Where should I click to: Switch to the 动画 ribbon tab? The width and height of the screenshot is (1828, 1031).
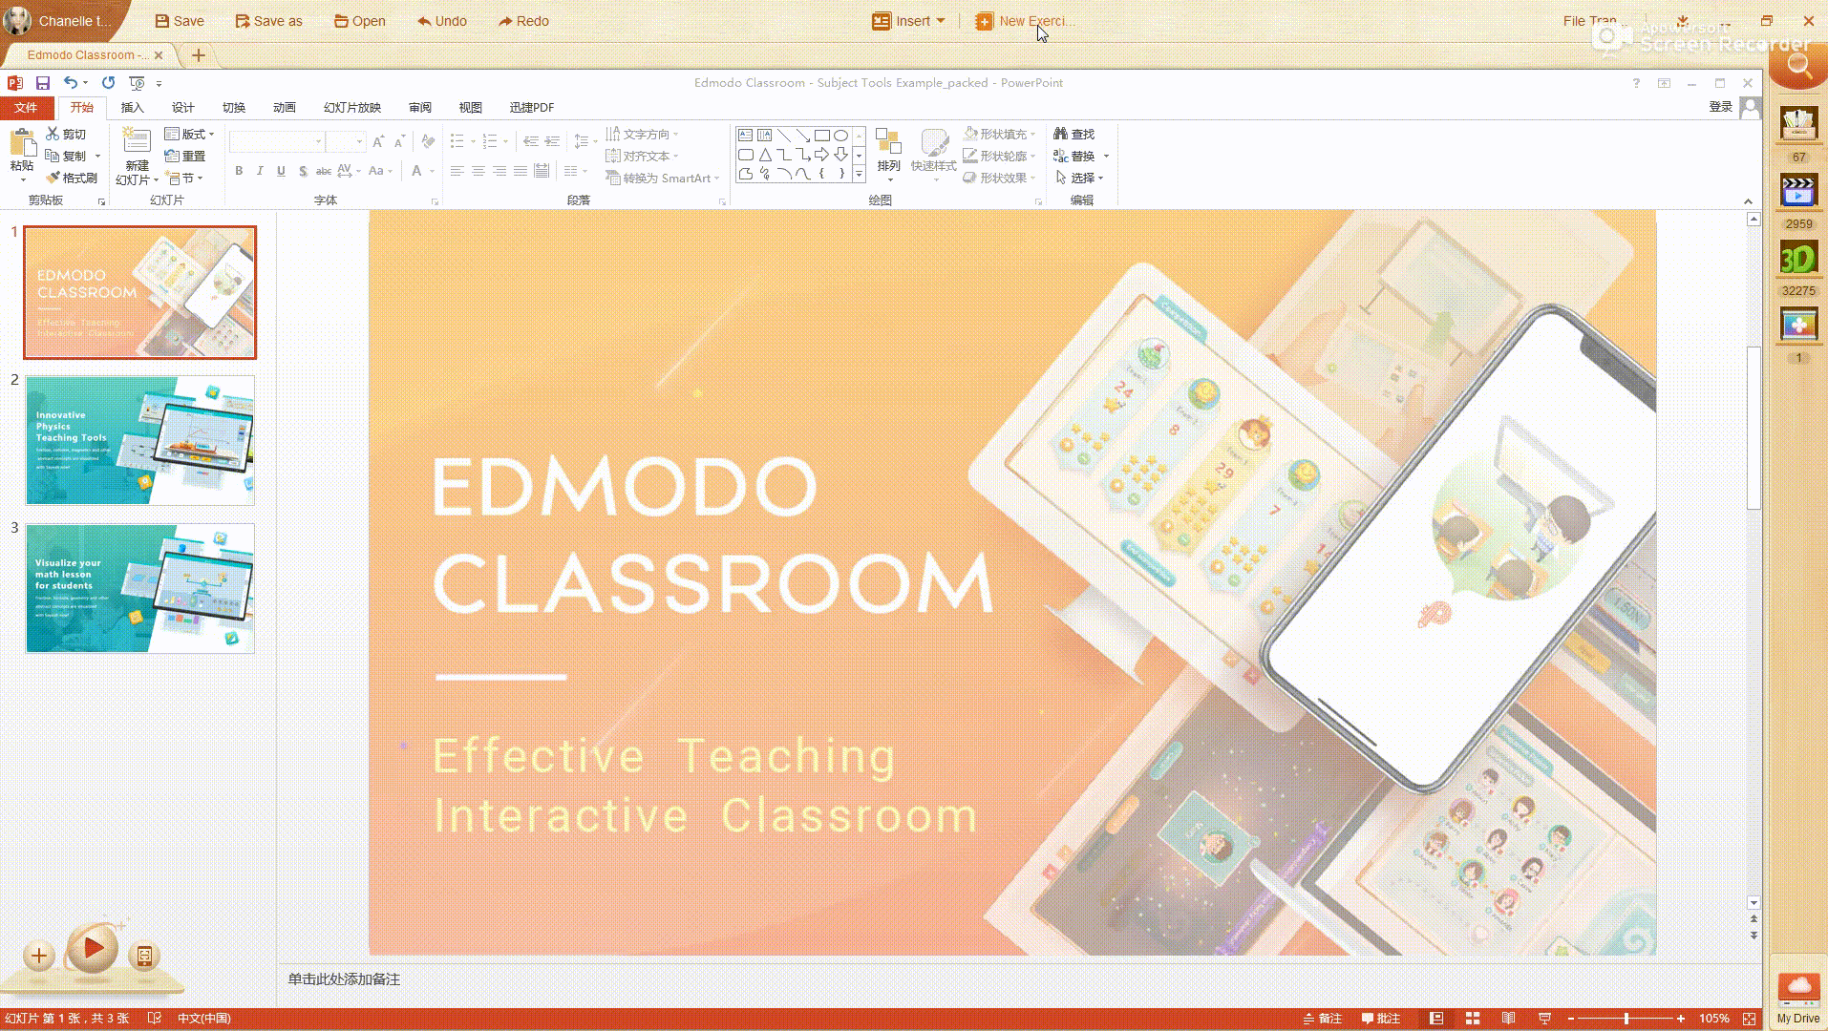coord(285,107)
